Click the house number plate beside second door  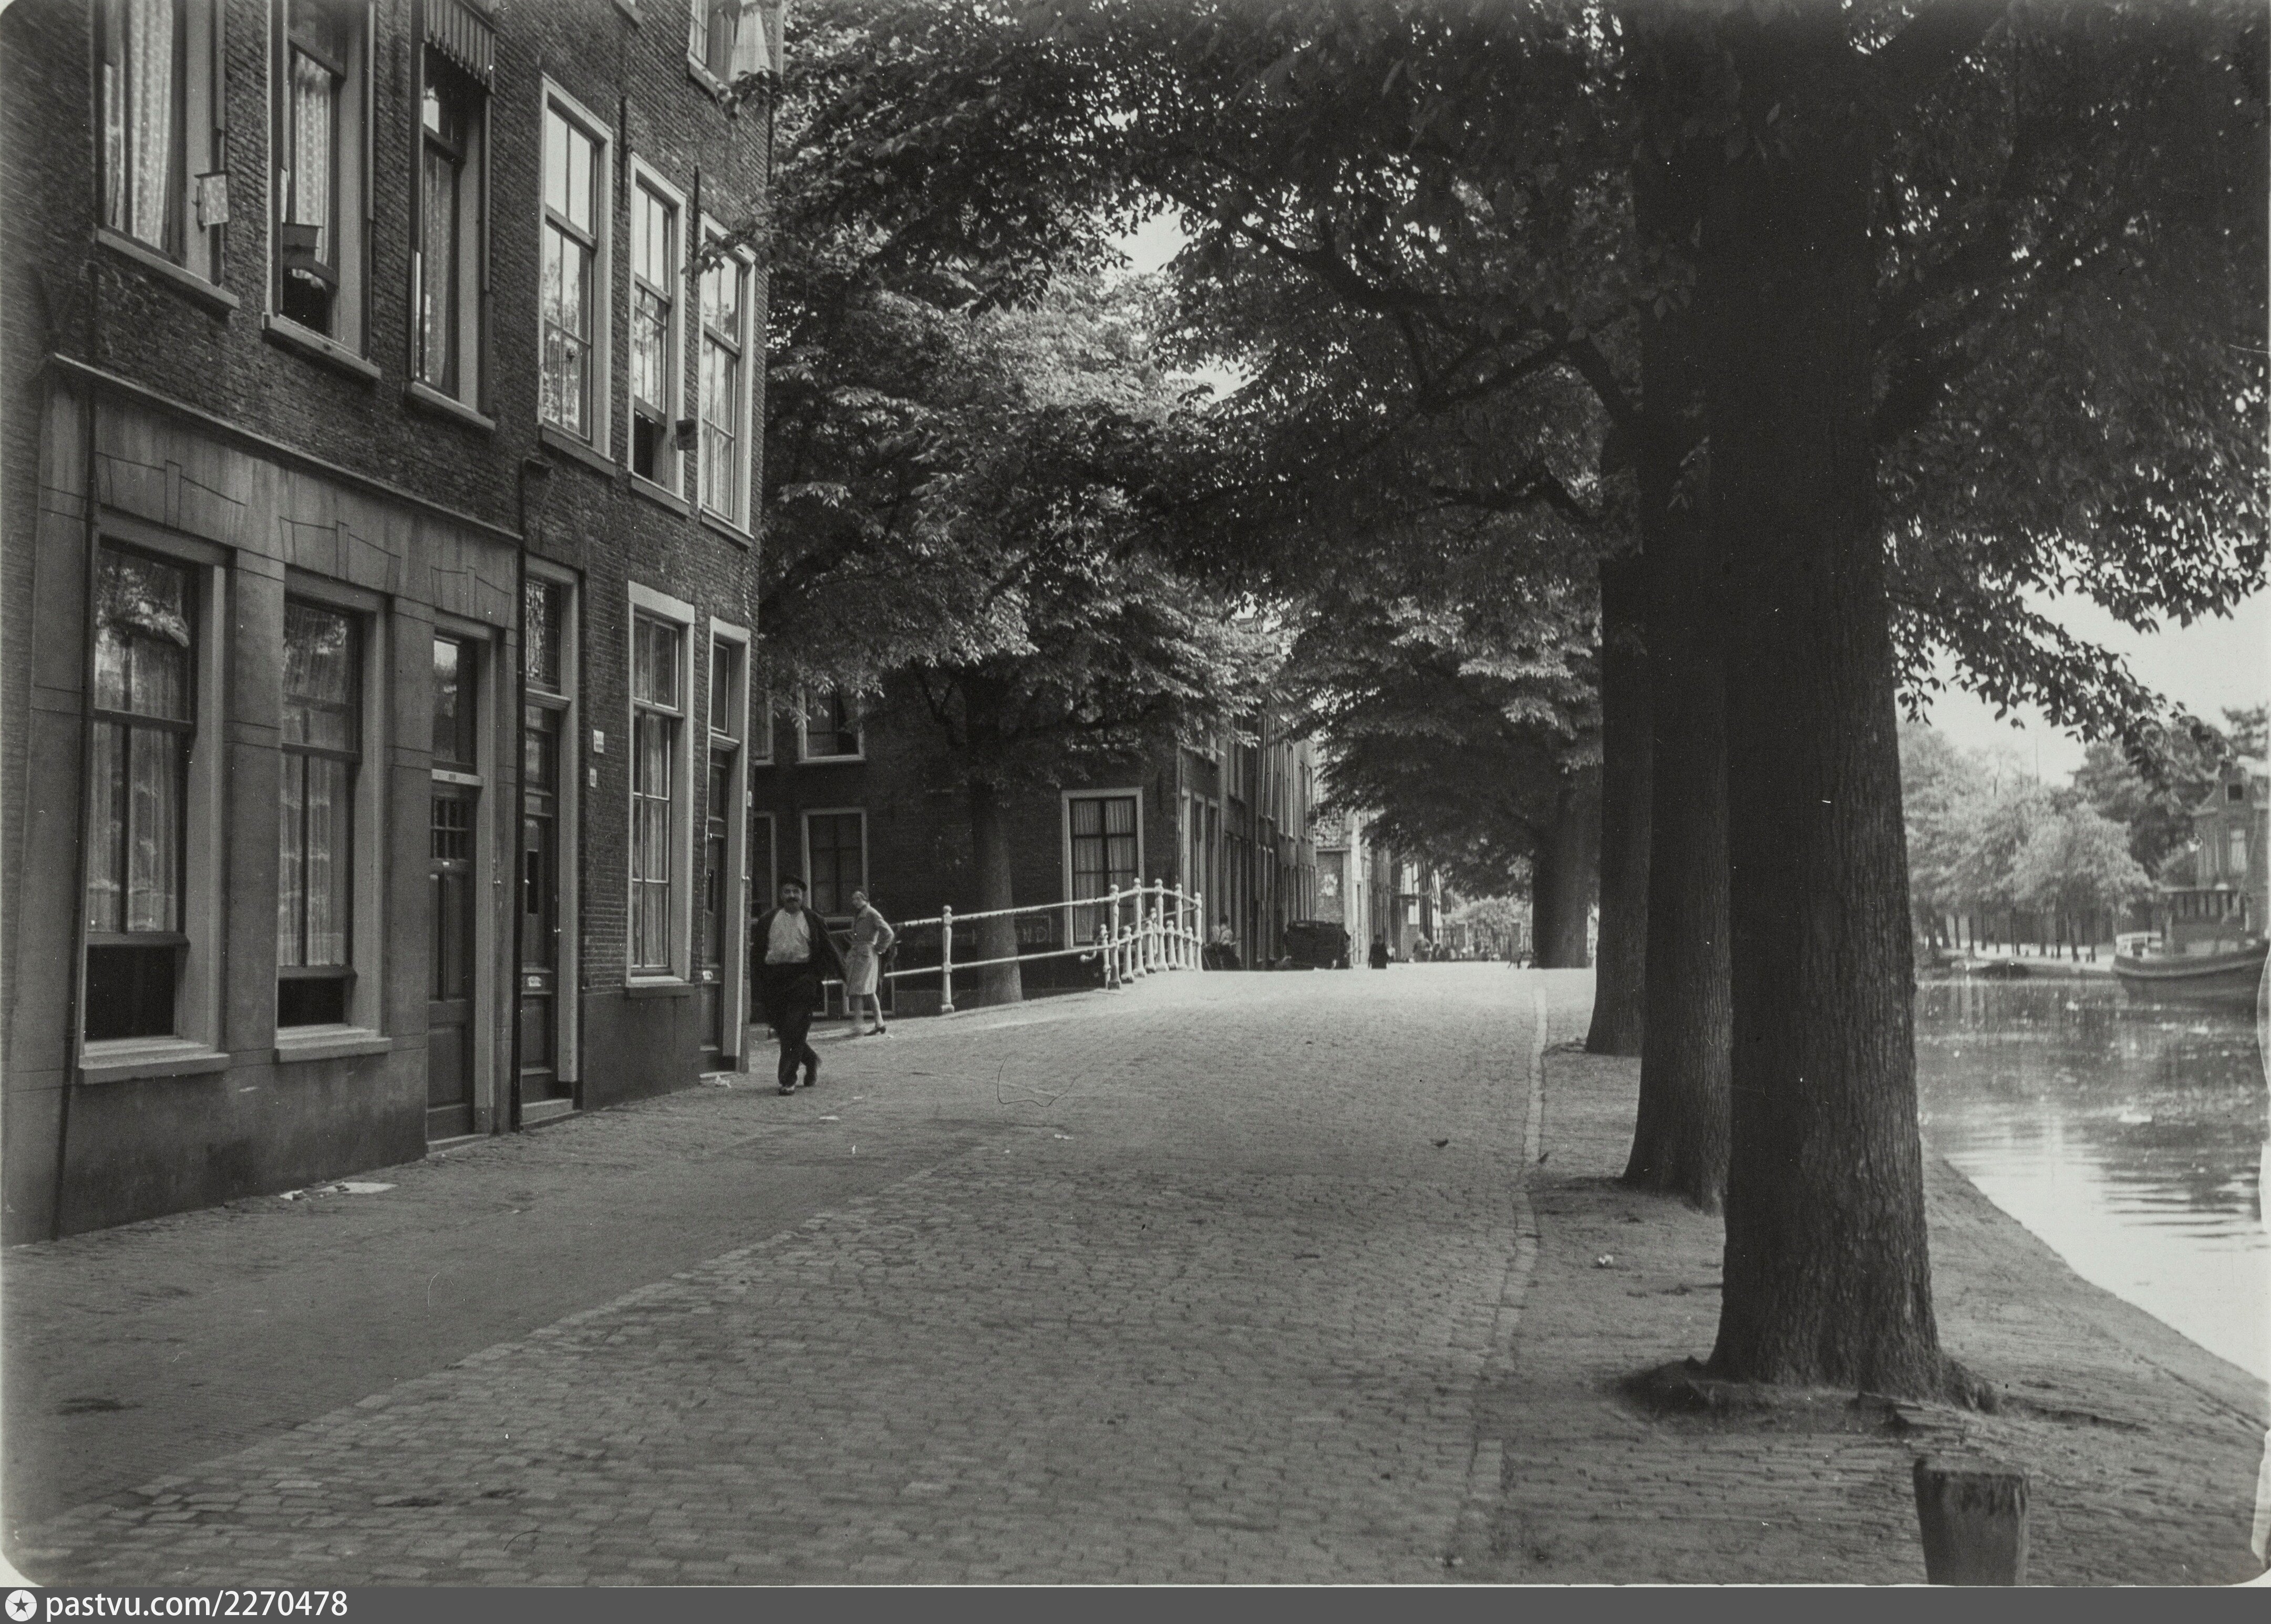pyautogui.click(x=599, y=741)
